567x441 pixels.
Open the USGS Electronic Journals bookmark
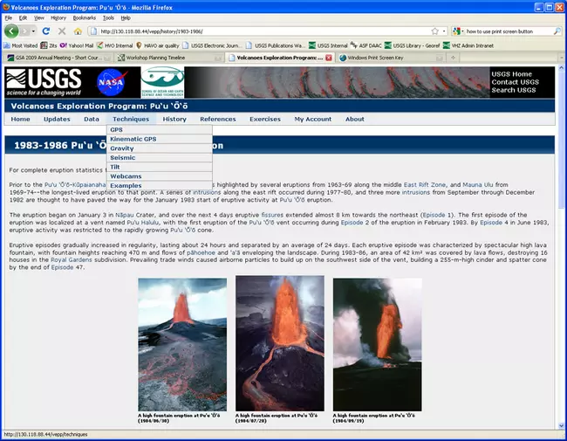point(211,45)
